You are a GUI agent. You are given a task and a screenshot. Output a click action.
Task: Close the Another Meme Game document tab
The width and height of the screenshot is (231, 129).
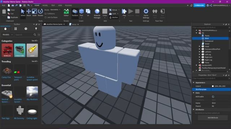[64, 24]
